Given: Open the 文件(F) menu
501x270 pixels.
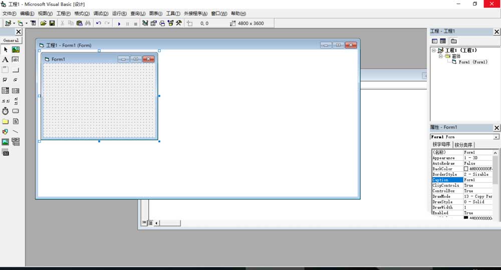Looking at the screenshot, I should [x=9, y=14].
